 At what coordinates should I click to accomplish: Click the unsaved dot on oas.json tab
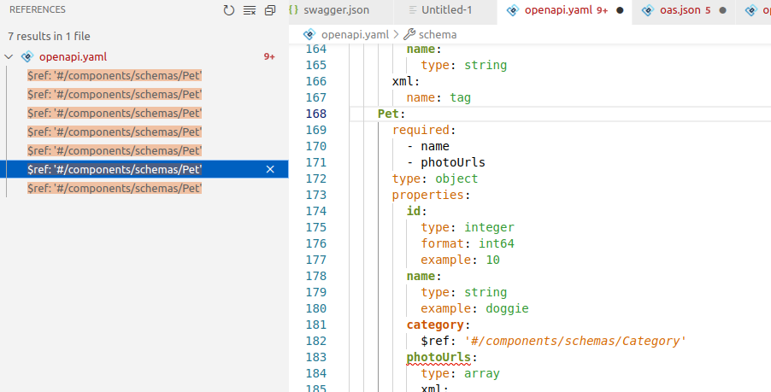point(722,10)
